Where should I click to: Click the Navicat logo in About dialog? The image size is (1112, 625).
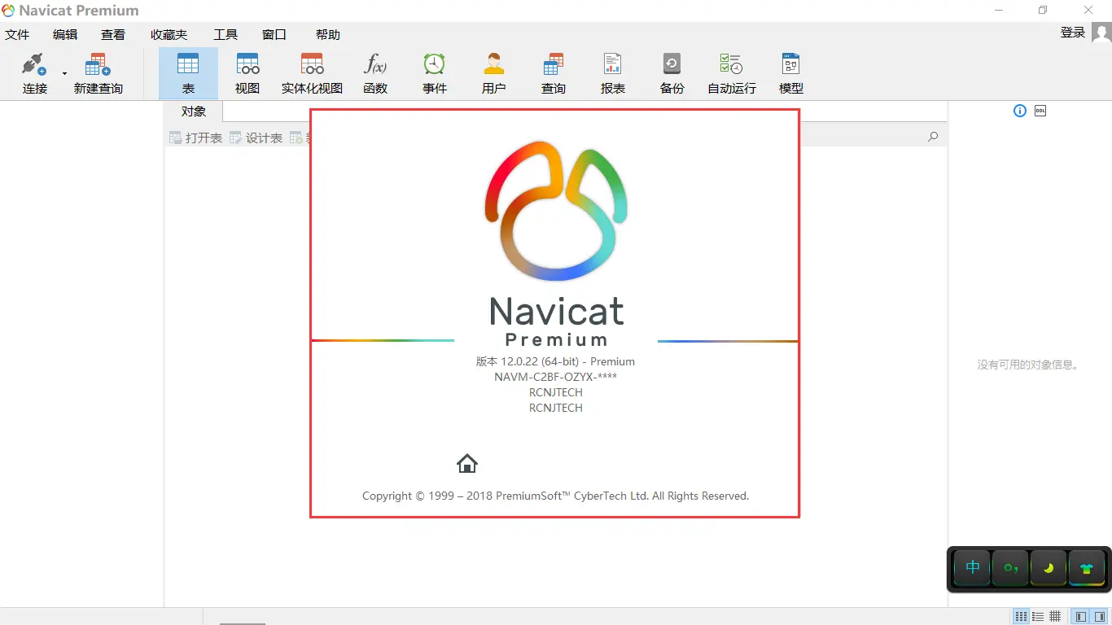point(556,212)
